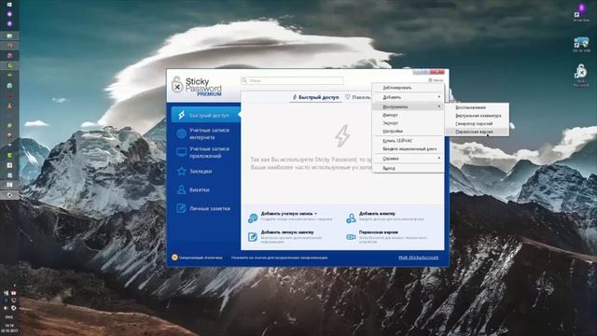
Task: Expand the Добавить submenu
Action: (408, 97)
